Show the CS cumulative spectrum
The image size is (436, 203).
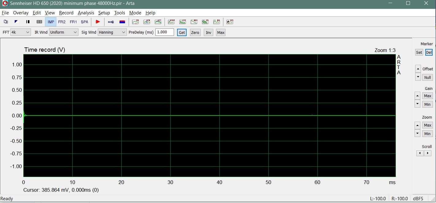point(205,22)
